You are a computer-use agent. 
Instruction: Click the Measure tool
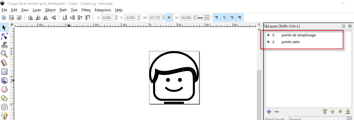click(4, 63)
